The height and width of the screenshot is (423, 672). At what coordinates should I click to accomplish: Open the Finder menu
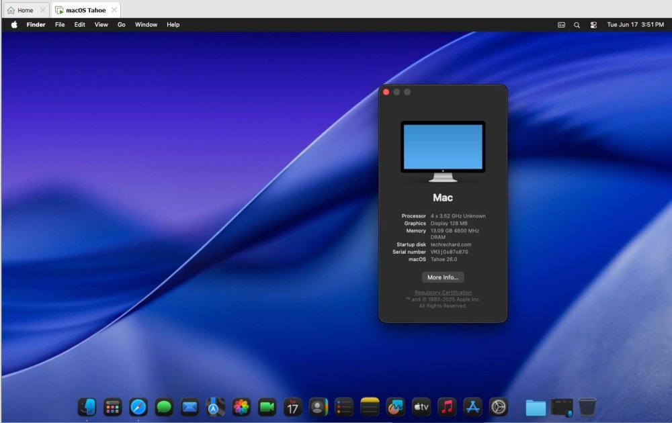pyautogui.click(x=36, y=25)
